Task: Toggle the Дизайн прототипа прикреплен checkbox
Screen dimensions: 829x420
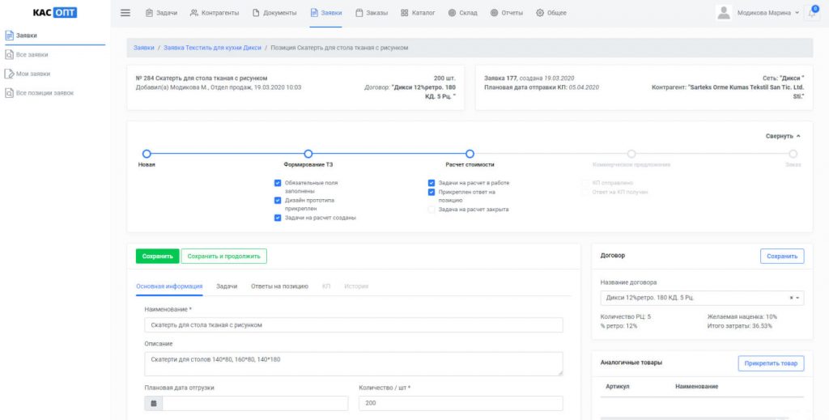Action: (278, 200)
